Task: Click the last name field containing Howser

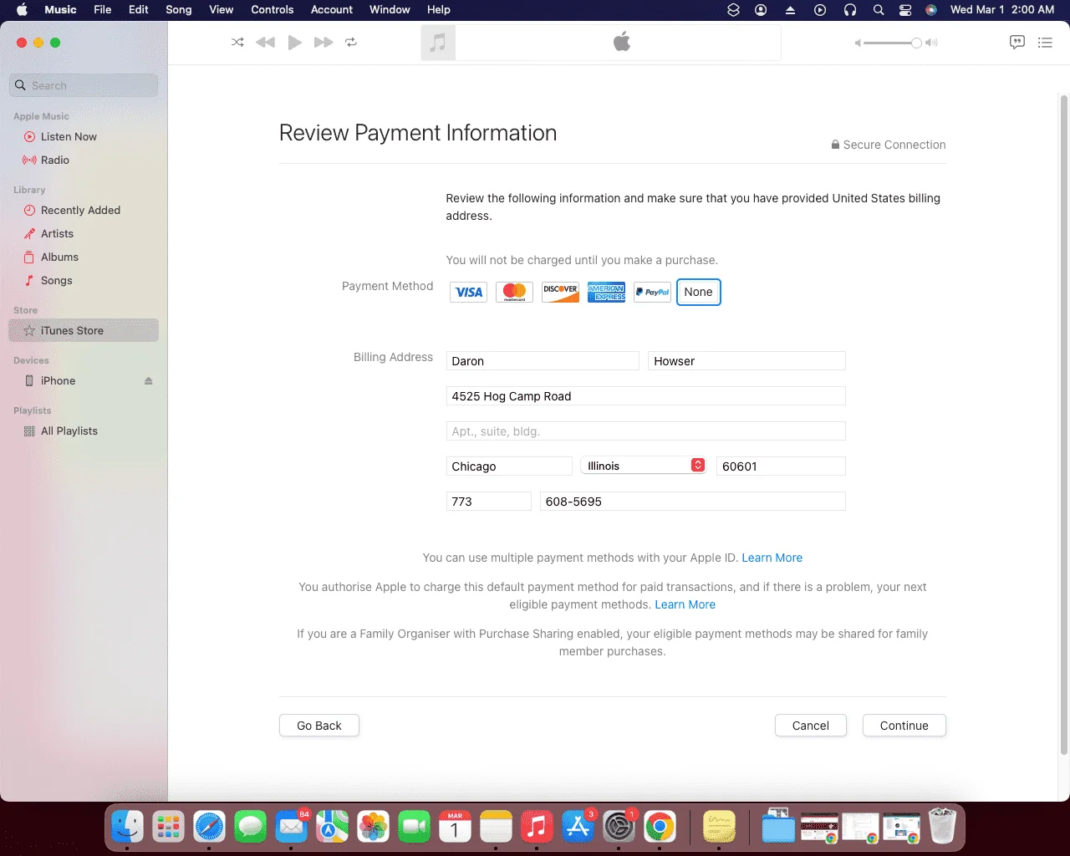Action: coord(746,361)
